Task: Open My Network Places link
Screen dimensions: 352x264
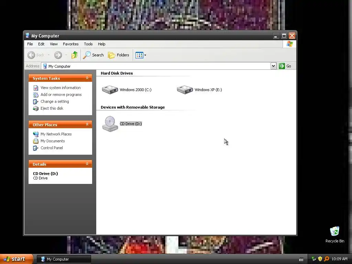Action: [56, 134]
